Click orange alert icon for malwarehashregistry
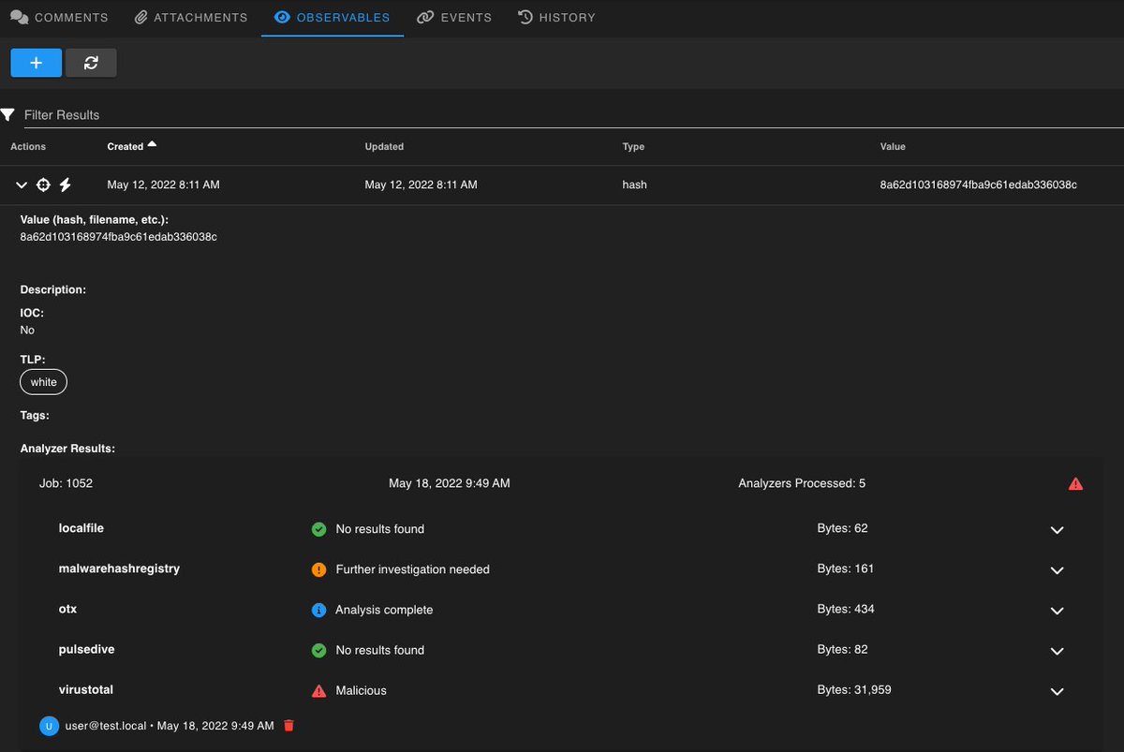Viewport: 1124px width, 752px height. (318, 568)
